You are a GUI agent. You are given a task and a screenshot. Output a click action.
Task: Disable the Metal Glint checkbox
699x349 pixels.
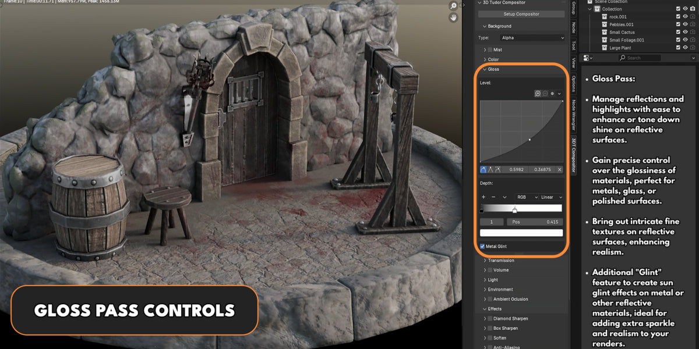coord(482,247)
